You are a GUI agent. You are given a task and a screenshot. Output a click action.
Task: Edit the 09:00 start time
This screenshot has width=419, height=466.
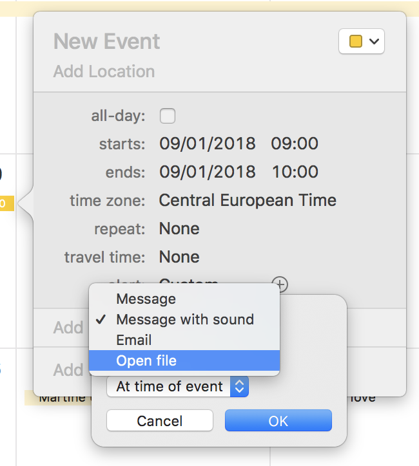point(295,144)
